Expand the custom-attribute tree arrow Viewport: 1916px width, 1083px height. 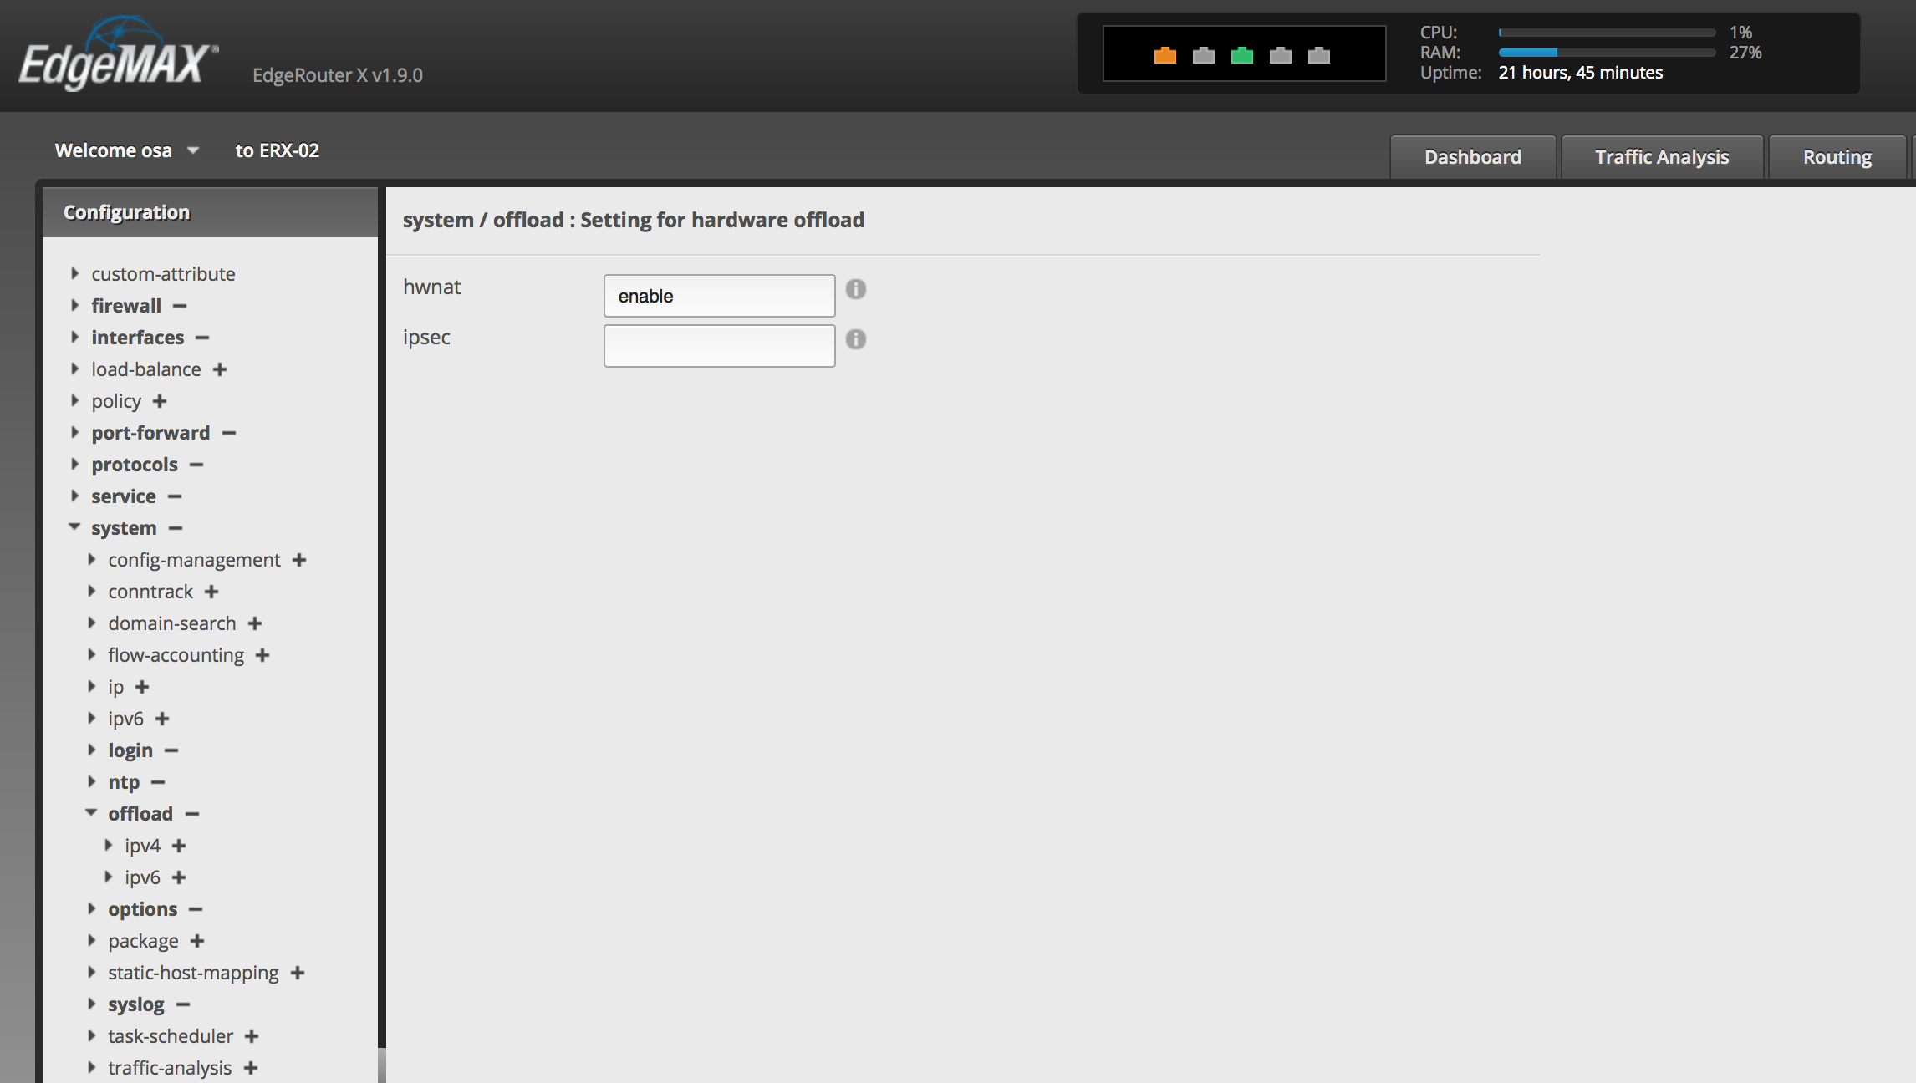pyautogui.click(x=75, y=273)
